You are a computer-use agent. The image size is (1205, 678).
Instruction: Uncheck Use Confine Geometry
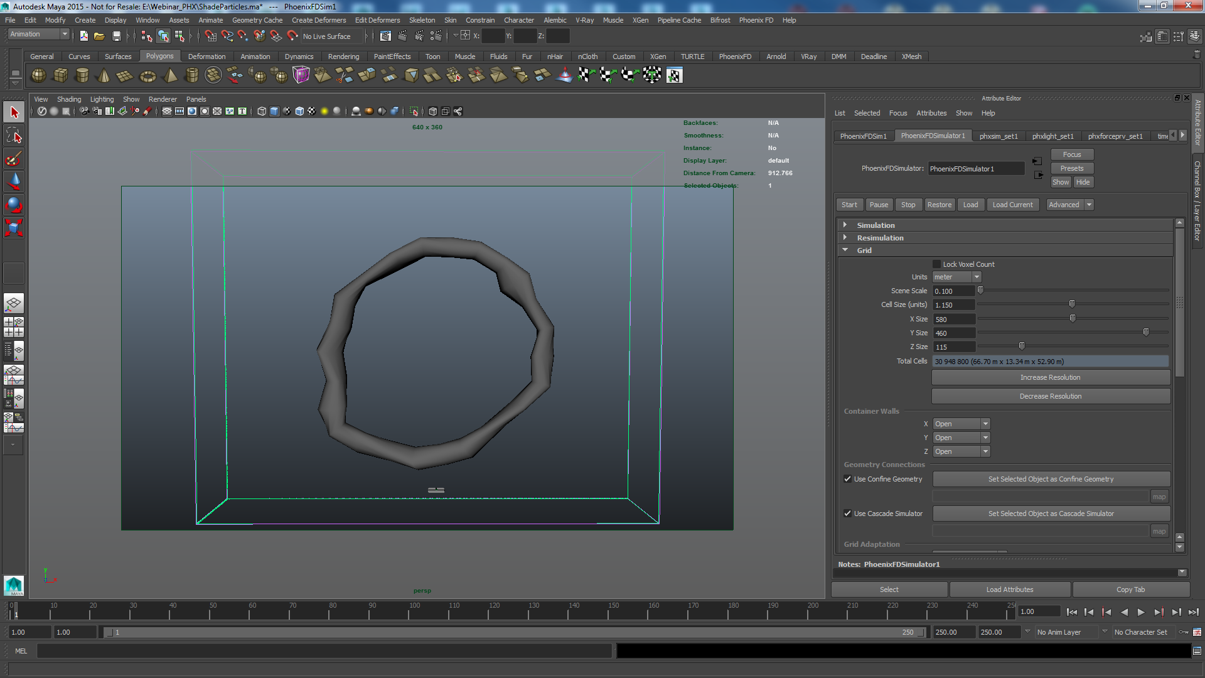tap(848, 479)
